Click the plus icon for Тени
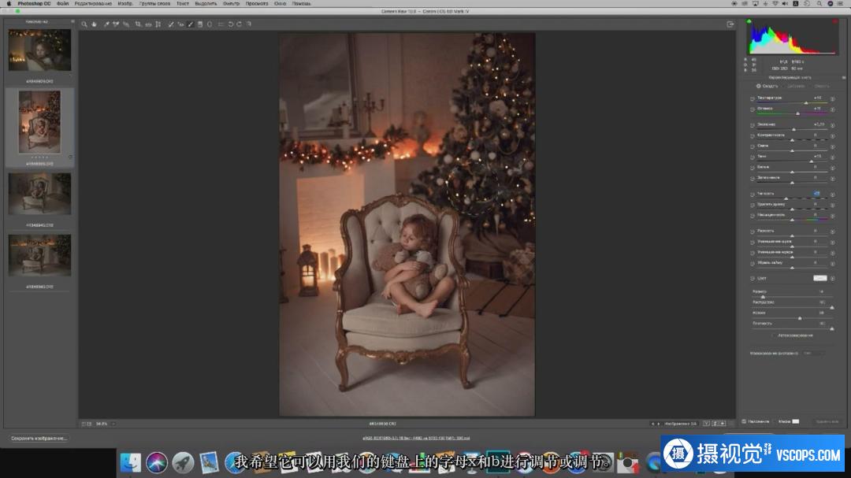Viewport: 851px width, 478px height. pyautogui.click(x=833, y=157)
